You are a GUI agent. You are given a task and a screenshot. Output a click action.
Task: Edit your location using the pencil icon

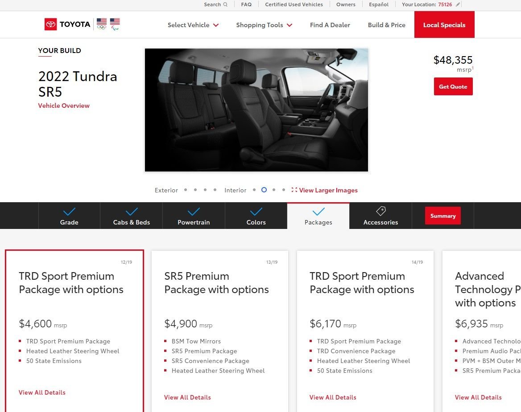pos(458,4)
